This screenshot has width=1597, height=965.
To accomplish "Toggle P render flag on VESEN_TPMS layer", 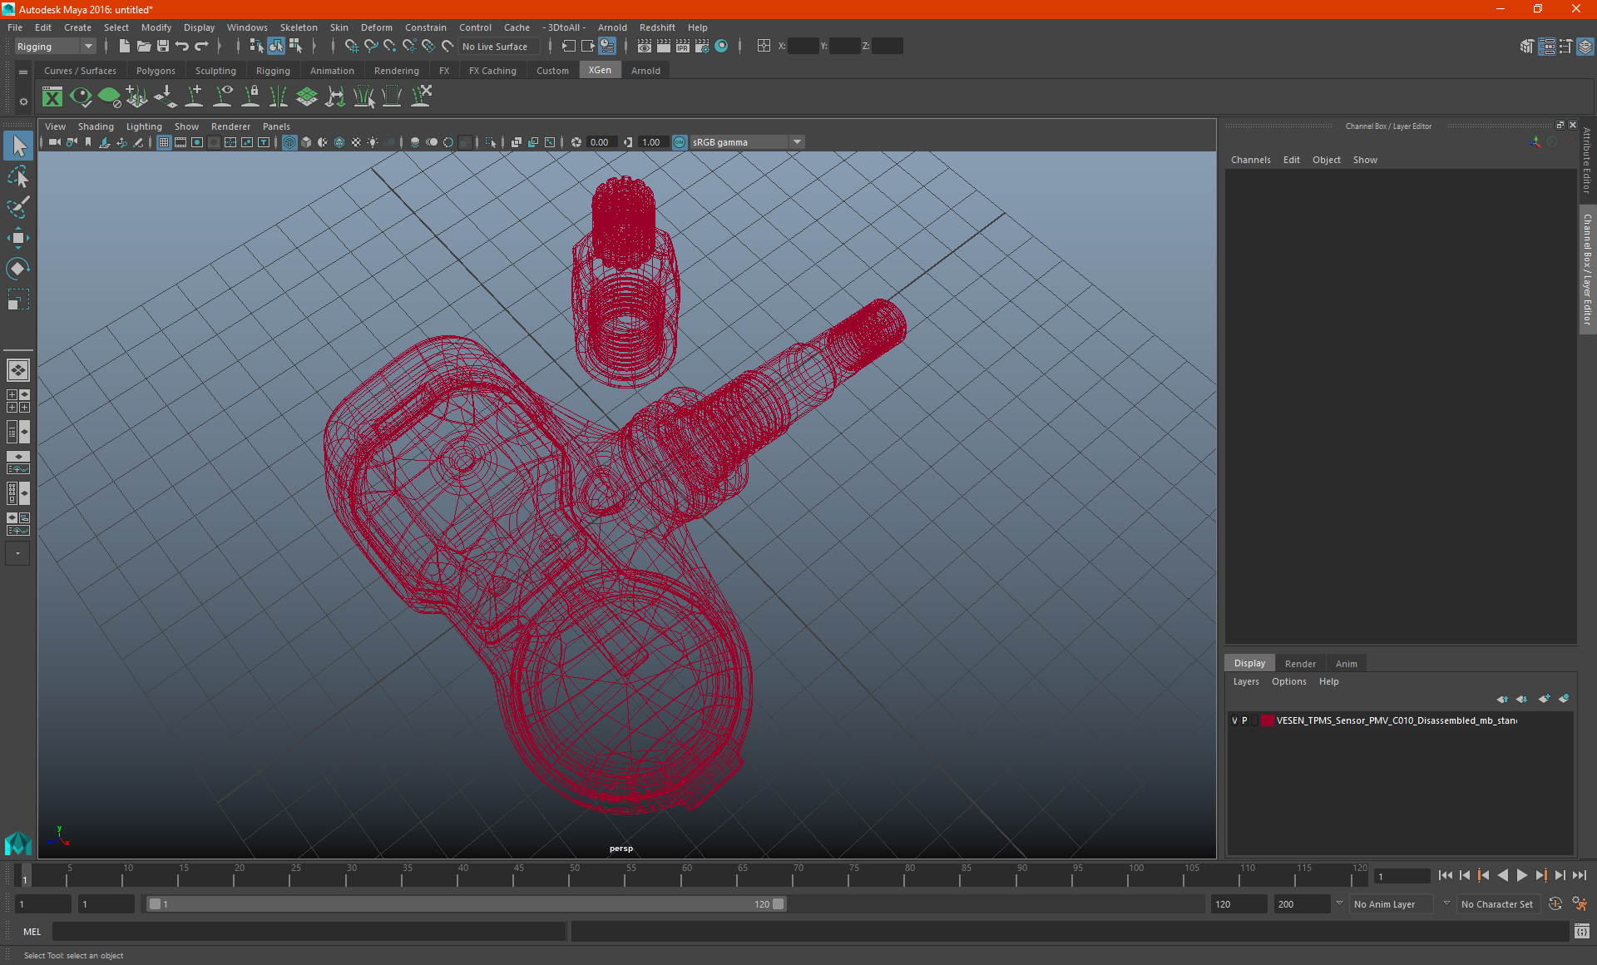I will pyautogui.click(x=1244, y=720).
